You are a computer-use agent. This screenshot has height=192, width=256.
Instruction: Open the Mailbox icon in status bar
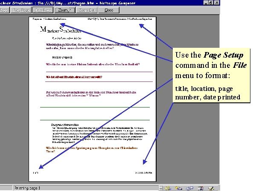tap(179, 188)
